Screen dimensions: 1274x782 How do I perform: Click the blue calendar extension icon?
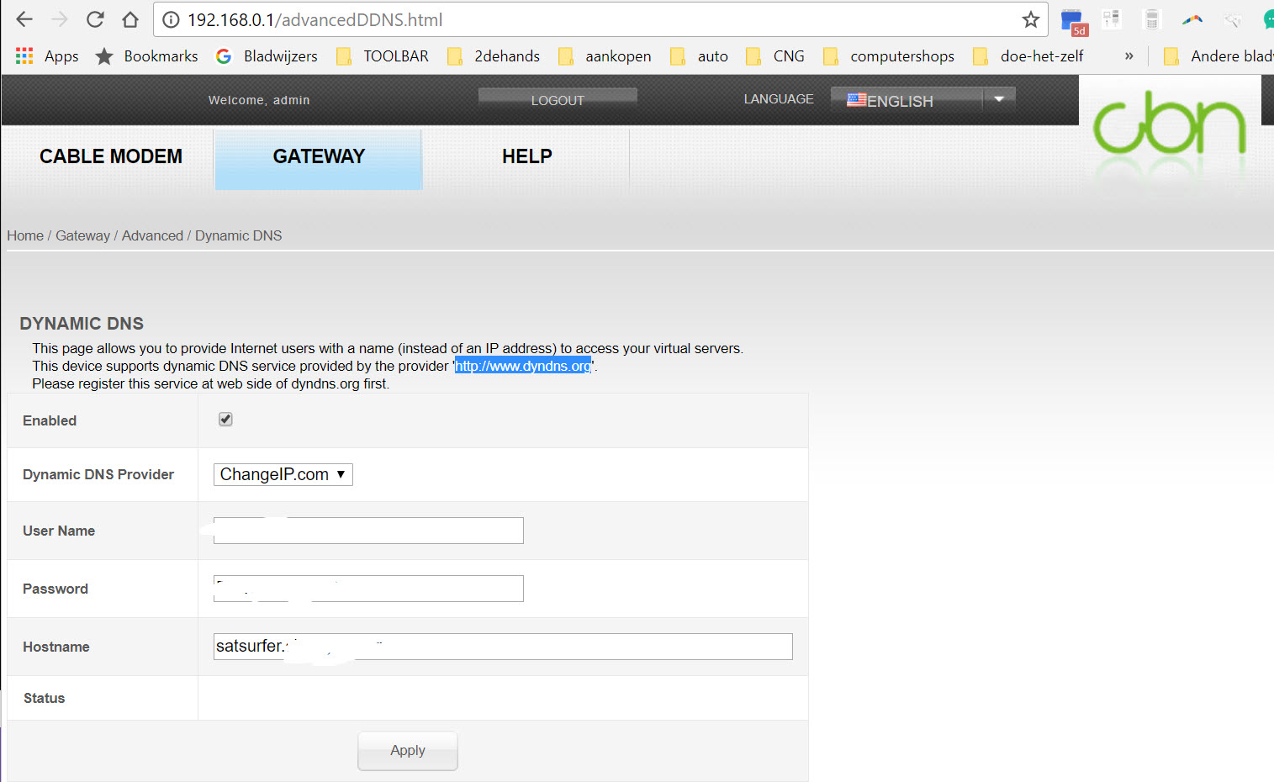pos(1071,20)
